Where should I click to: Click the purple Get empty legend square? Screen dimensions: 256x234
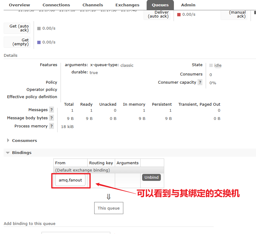pos(39,42)
